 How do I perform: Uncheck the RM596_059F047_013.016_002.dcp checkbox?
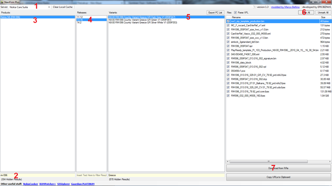[228, 79]
